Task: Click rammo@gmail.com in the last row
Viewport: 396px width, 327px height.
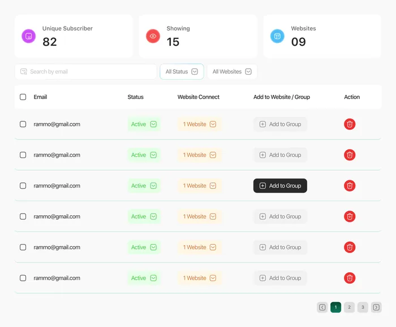Action: point(57,278)
